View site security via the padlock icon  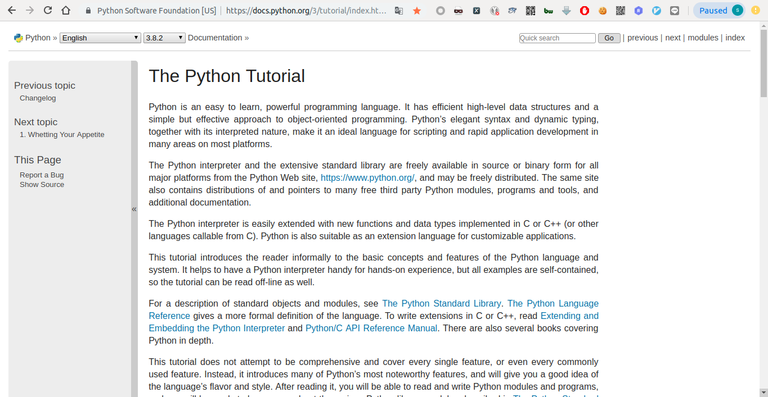pyautogui.click(x=88, y=10)
